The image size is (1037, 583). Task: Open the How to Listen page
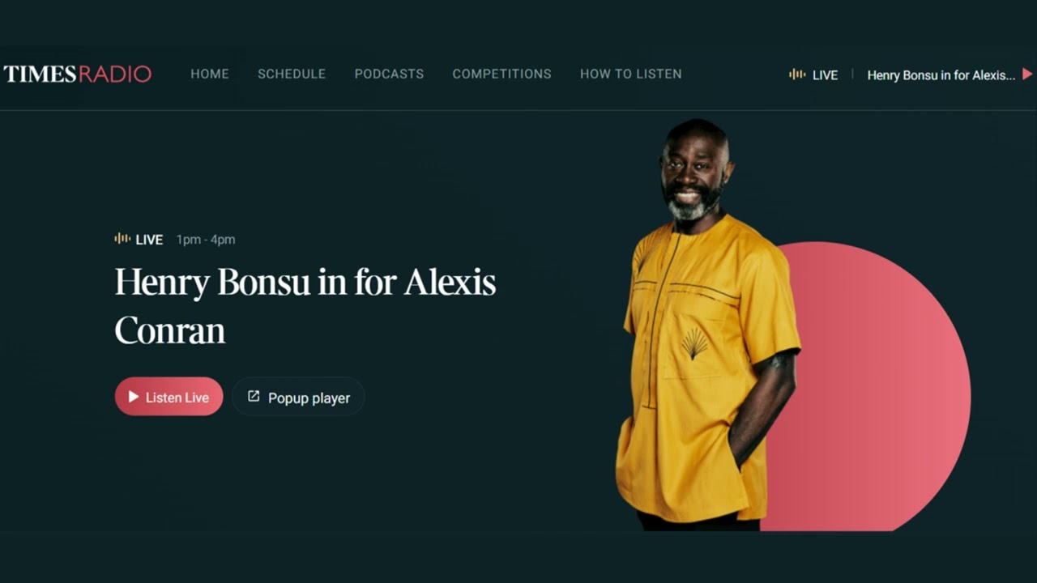630,74
